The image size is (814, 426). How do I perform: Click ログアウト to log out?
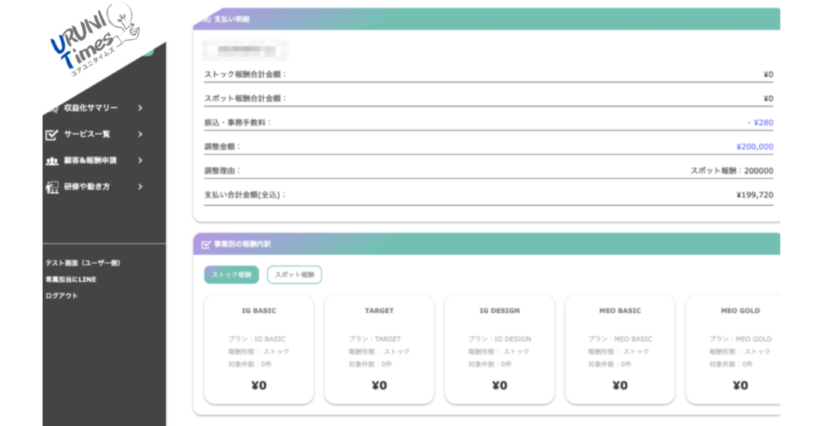(x=62, y=296)
